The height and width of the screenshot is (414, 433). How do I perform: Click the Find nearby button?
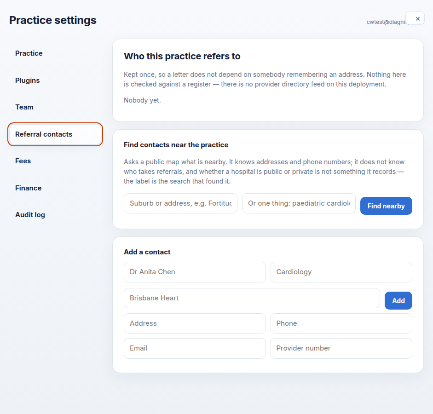click(386, 206)
